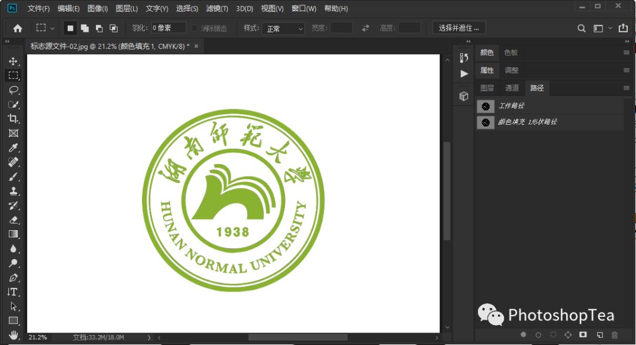Switch to the 色板 tab

pos(511,52)
